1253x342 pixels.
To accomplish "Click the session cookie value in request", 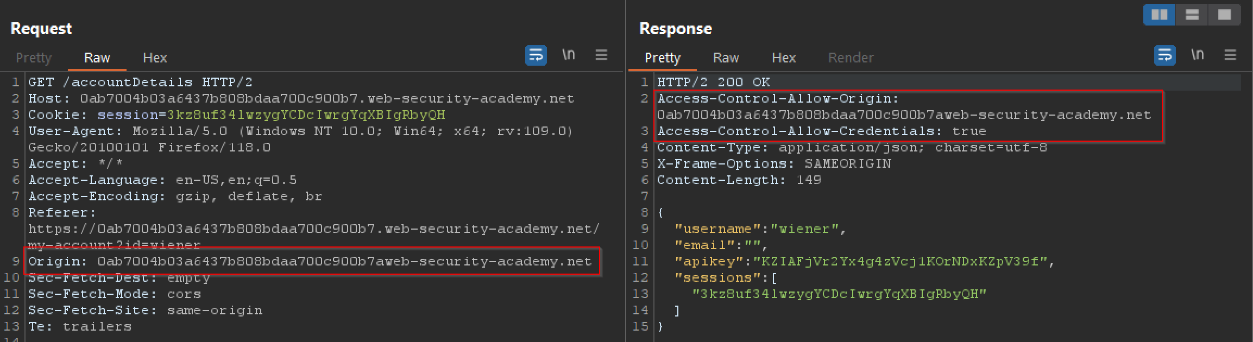I will [306, 115].
